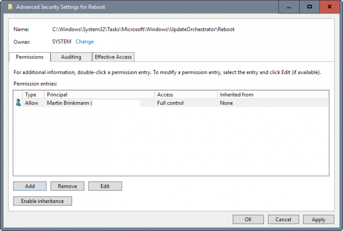Minimize the Advanced Security Settings window
343x231 pixels.
click(x=289, y=7)
